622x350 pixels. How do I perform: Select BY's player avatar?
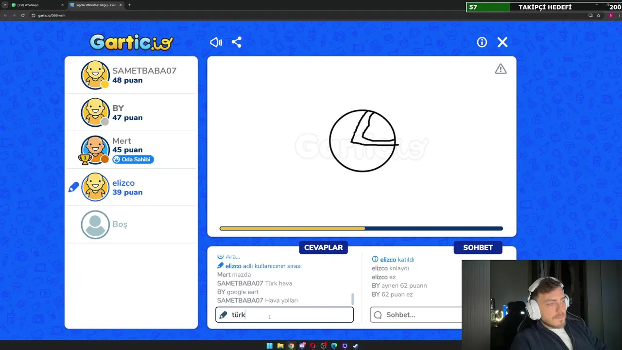pyautogui.click(x=95, y=112)
